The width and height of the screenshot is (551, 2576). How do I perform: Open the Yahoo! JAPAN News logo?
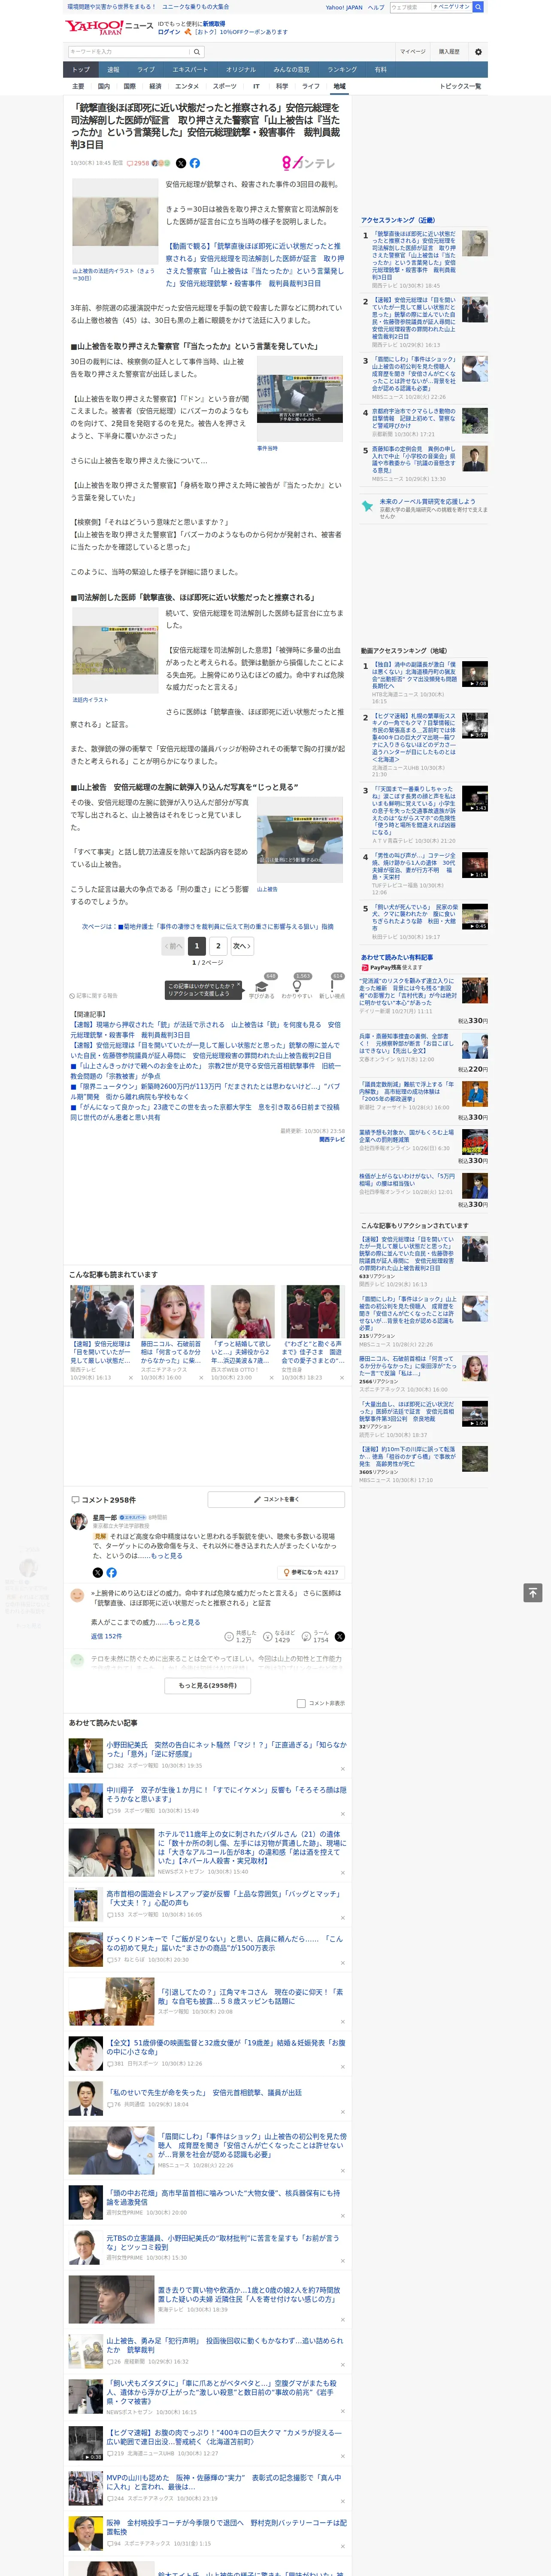(x=109, y=28)
